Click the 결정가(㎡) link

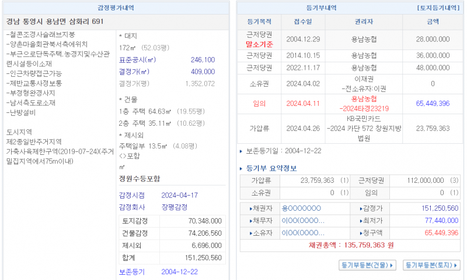(134, 72)
